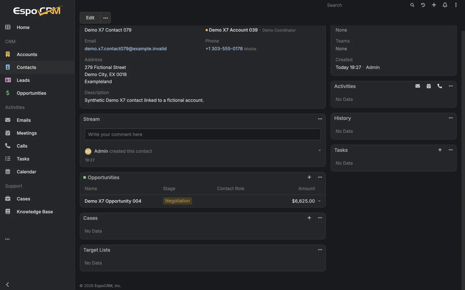Screen dimensions: 465x290
Task: Click the Negotiation stage badge
Action: [x=177, y=201]
